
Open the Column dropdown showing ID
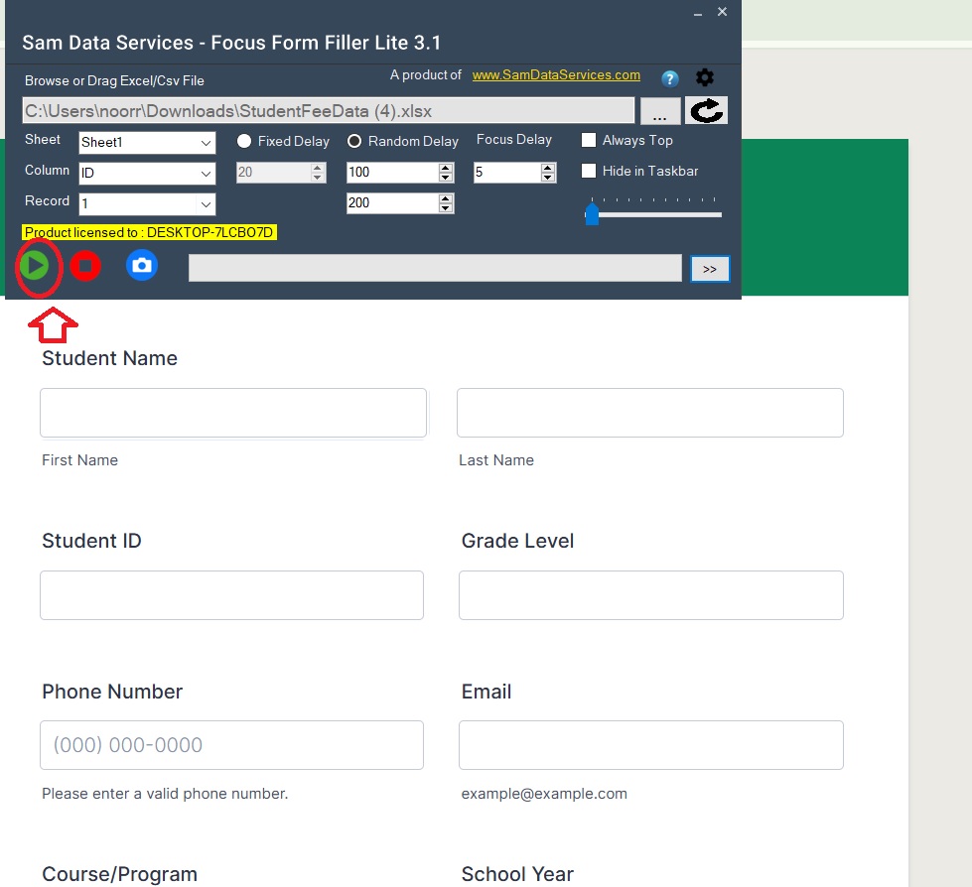[148, 174]
